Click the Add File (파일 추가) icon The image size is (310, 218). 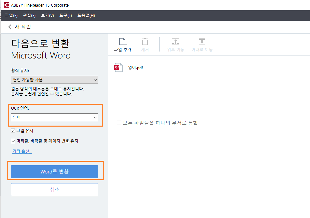pyautogui.click(x=123, y=42)
